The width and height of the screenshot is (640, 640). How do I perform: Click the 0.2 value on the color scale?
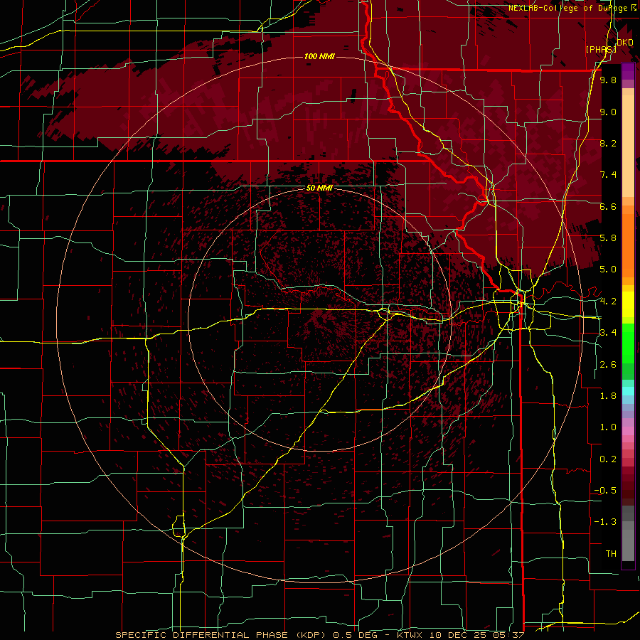point(608,459)
